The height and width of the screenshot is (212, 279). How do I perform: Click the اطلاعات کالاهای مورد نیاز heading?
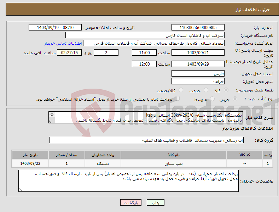click(248, 128)
